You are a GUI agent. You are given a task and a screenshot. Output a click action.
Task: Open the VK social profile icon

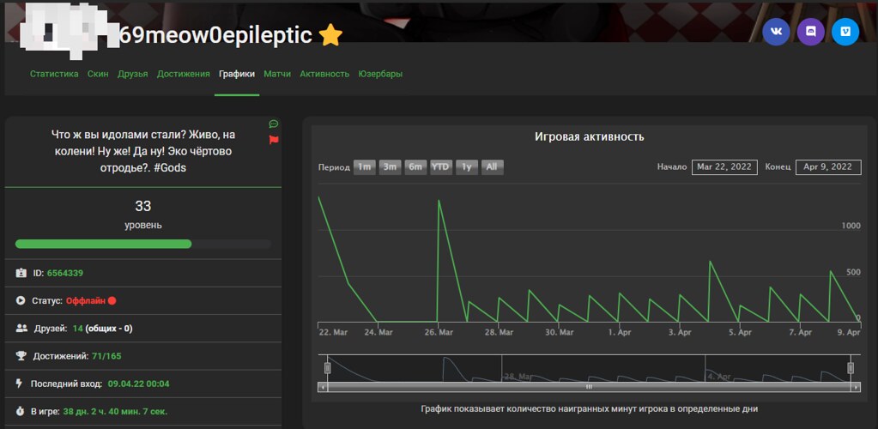tap(776, 33)
